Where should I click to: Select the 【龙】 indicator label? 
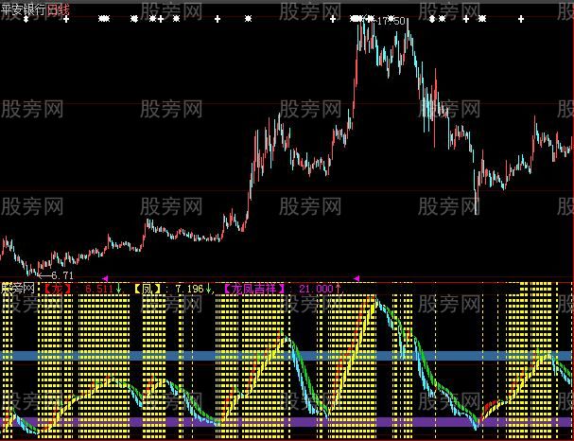(x=58, y=287)
